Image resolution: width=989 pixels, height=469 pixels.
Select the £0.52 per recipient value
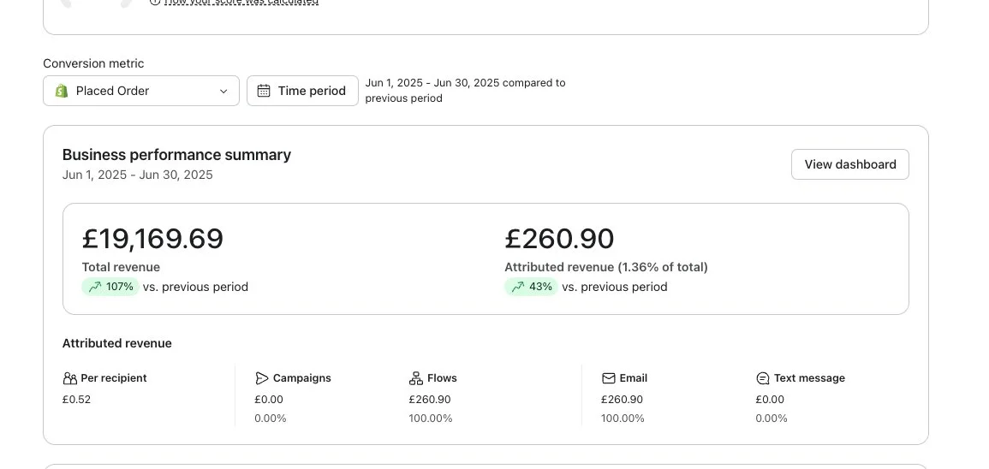[x=77, y=400]
